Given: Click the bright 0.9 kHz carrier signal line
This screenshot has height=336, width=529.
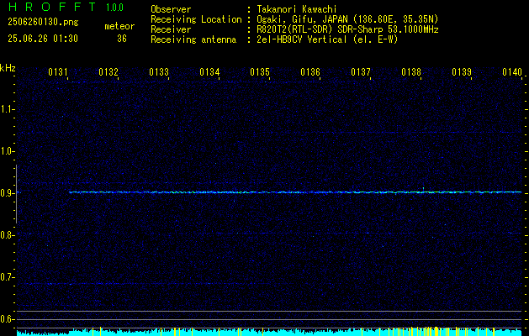Looking at the screenshot, I should 295,192.
